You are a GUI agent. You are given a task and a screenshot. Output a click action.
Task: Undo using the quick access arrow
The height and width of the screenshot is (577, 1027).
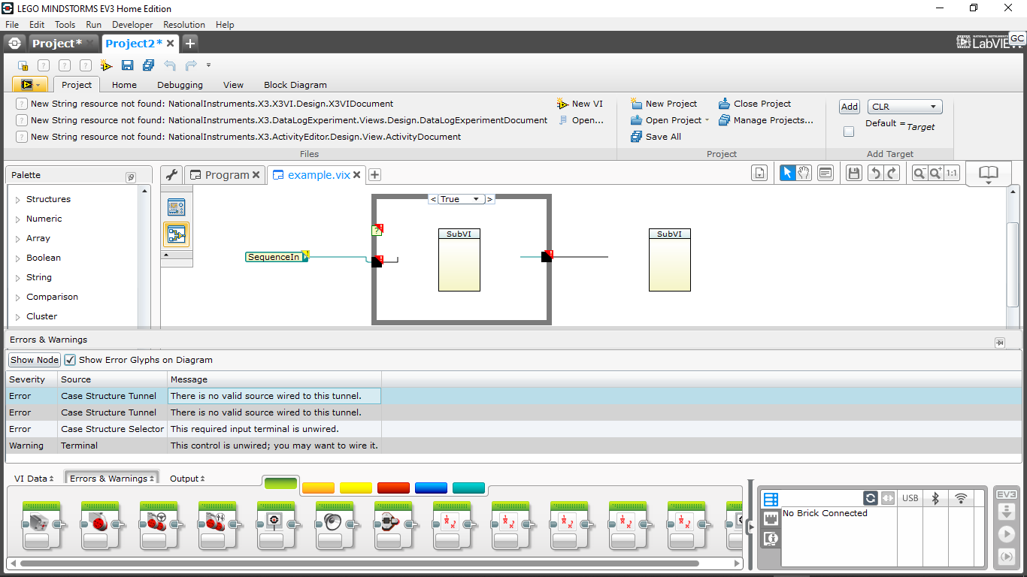click(170, 65)
